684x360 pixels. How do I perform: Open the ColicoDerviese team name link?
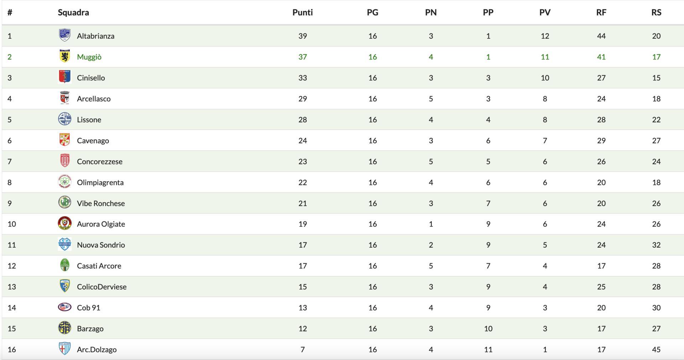point(102,287)
